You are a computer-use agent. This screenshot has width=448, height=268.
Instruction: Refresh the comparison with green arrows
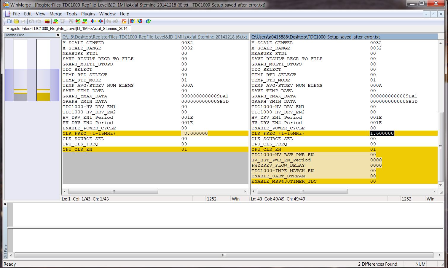148,21
